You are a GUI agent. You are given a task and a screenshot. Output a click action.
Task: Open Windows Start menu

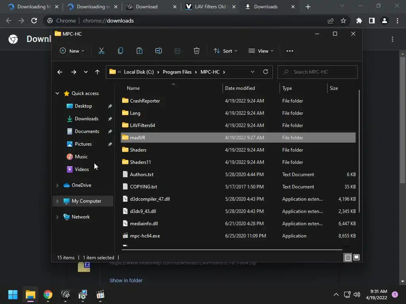[13, 294]
